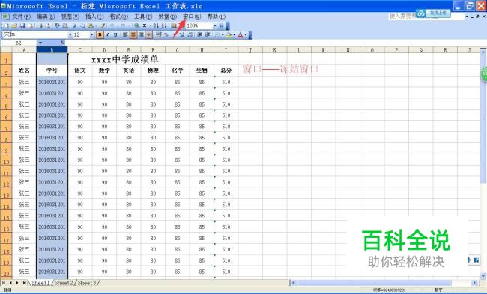Select the Format Painter brush icon
This screenshot has height=294, width=487.
pos(102,25)
